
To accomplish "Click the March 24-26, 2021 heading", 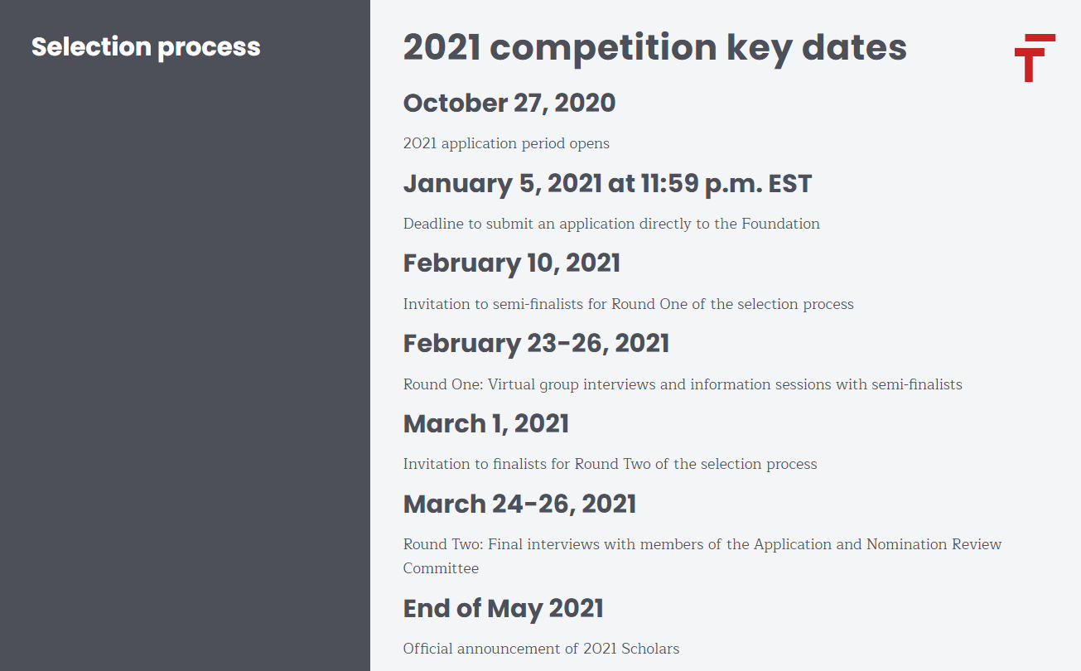I will pyautogui.click(x=520, y=504).
